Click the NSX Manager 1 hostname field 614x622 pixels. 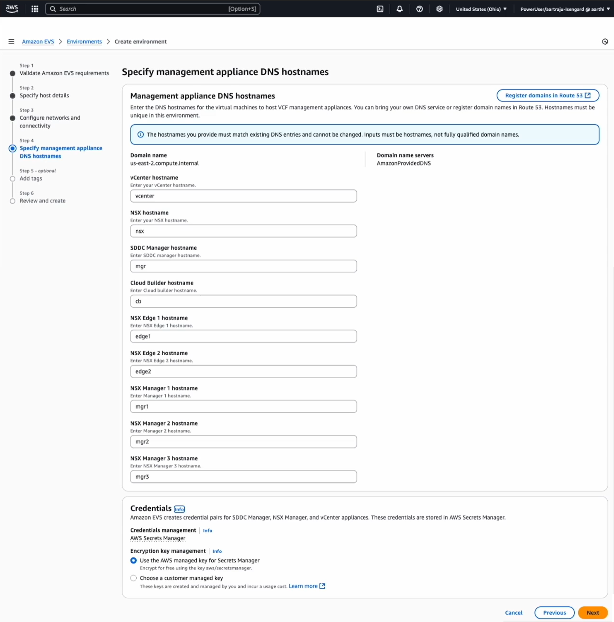click(x=243, y=406)
